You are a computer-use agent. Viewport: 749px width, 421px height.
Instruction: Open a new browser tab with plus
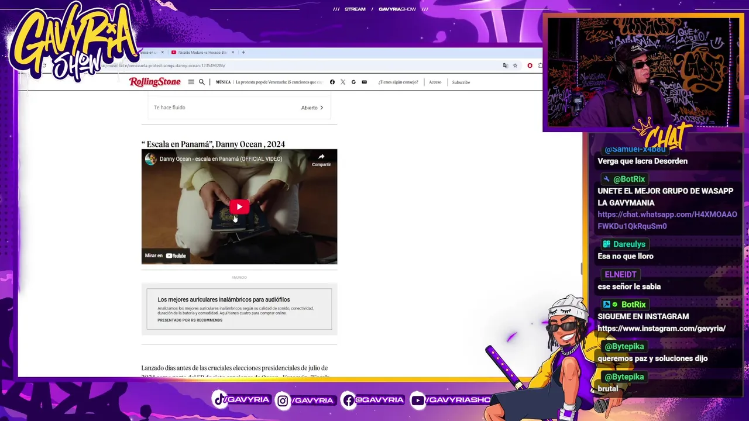coord(243,52)
